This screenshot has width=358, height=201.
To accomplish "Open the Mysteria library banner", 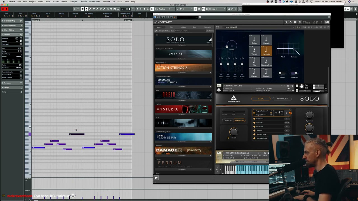I will (183, 109).
